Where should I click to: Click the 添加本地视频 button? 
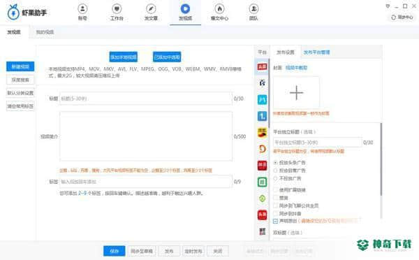click(x=124, y=57)
